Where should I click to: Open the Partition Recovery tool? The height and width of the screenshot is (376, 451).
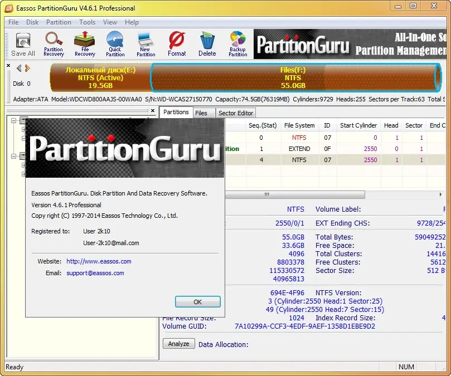(x=54, y=44)
